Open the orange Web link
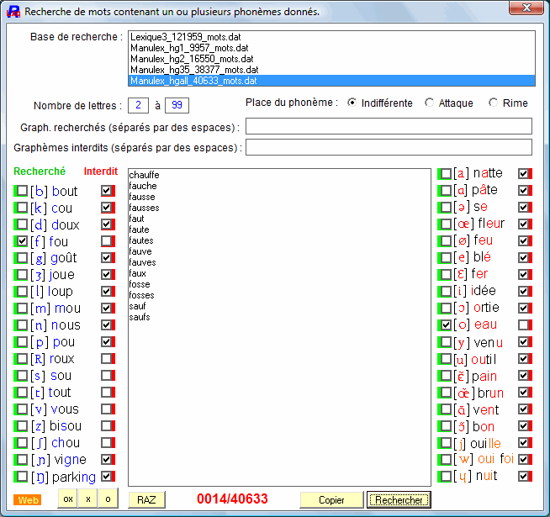Image resolution: width=550 pixels, height=517 pixels. pos(28,500)
